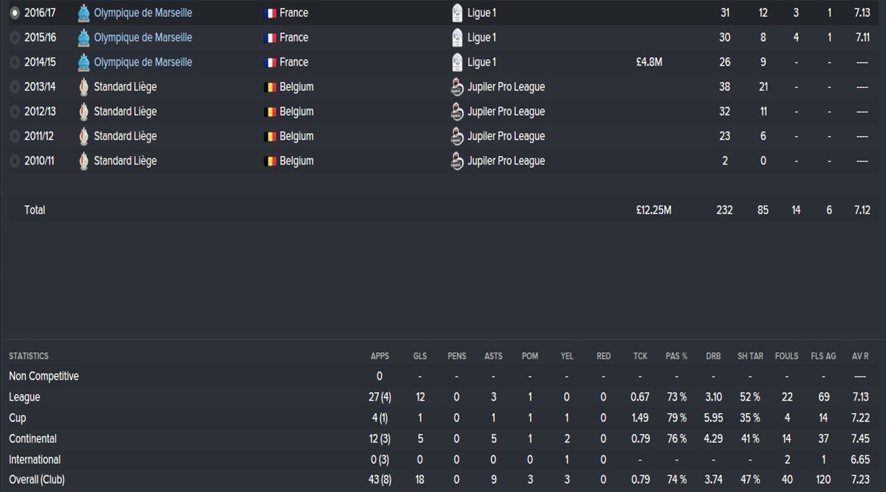Click France flag in 2015/16 row

click(270, 38)
